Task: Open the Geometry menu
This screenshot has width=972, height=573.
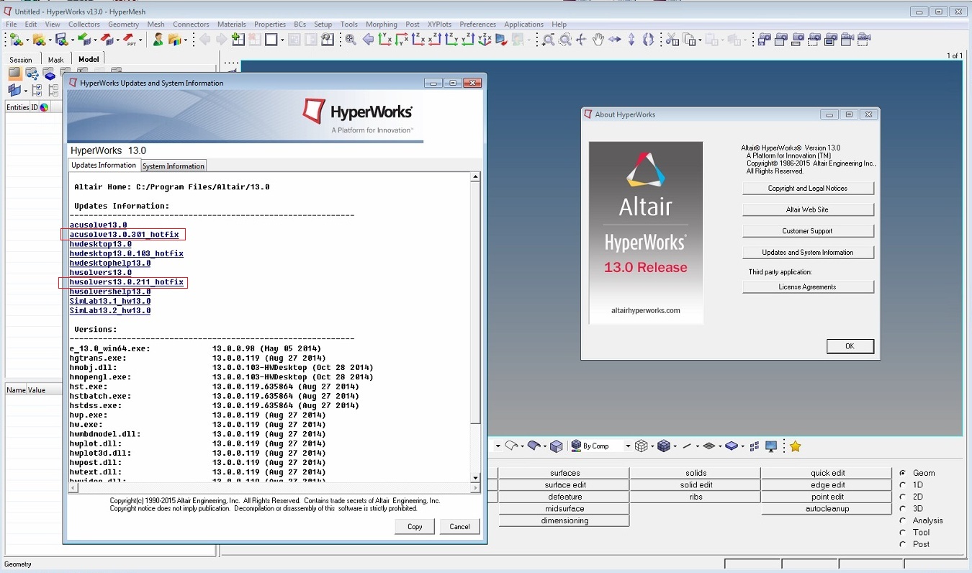Action: [x=123, y=24]
